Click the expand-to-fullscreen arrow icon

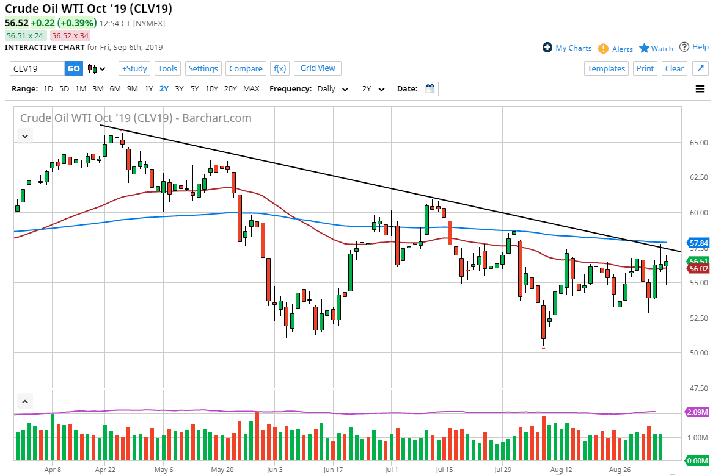point(700,68)
